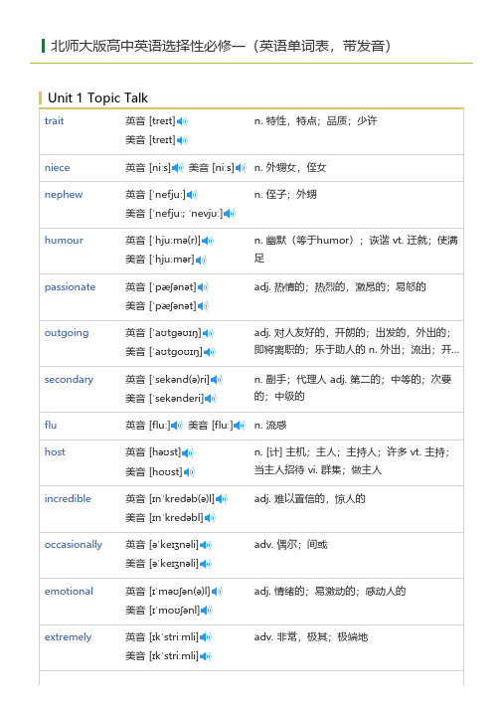Open the word link outgoing

tap(67, 333)
